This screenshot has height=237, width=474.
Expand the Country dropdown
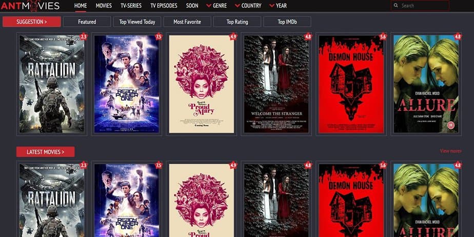pos(248,6)
